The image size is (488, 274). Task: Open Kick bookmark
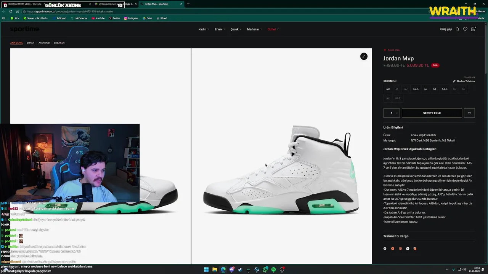pos(15,18)
